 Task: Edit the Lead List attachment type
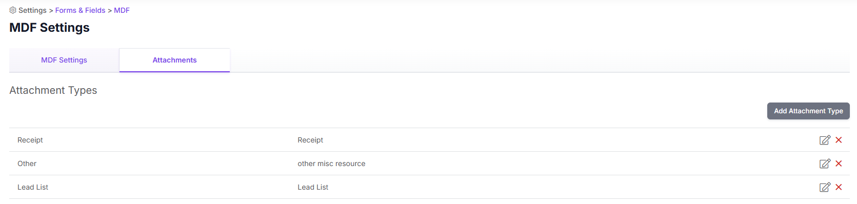825,187
